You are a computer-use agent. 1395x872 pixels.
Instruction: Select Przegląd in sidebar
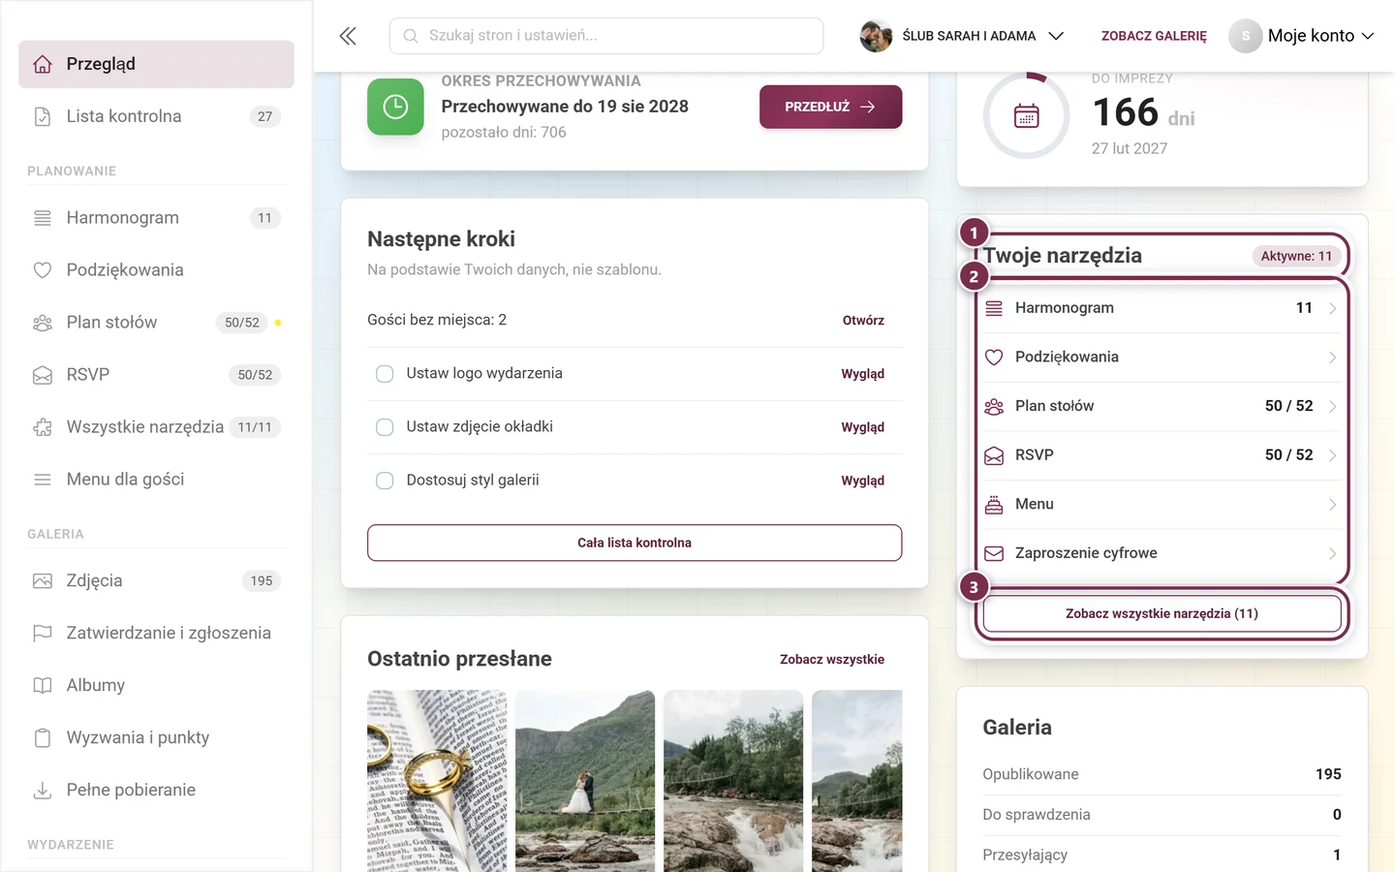tap(156, 64)
